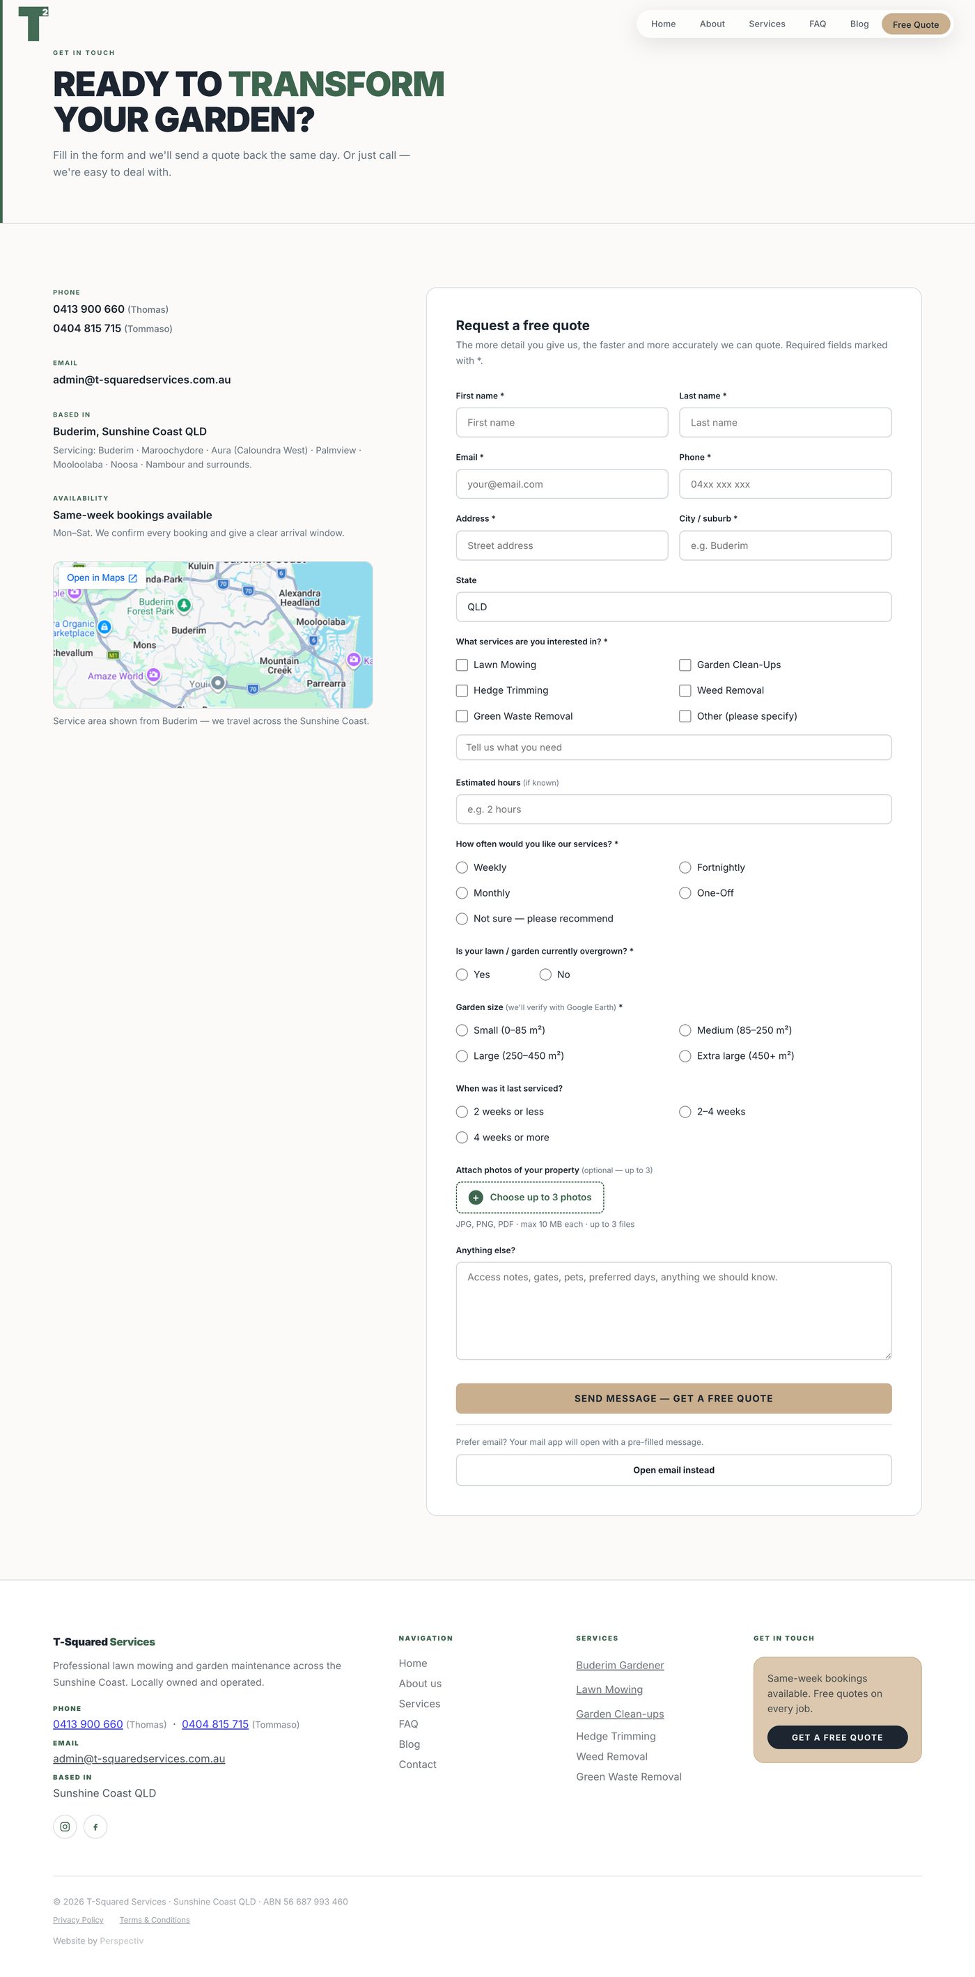Image resolution: width=975 pixels, height=1977 pixels.
Task: Click Open email instead button
Action: (673, 1470)
